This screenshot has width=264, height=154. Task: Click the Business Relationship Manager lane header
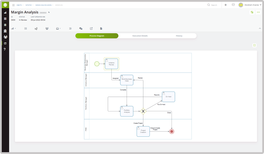coord(86,62)
